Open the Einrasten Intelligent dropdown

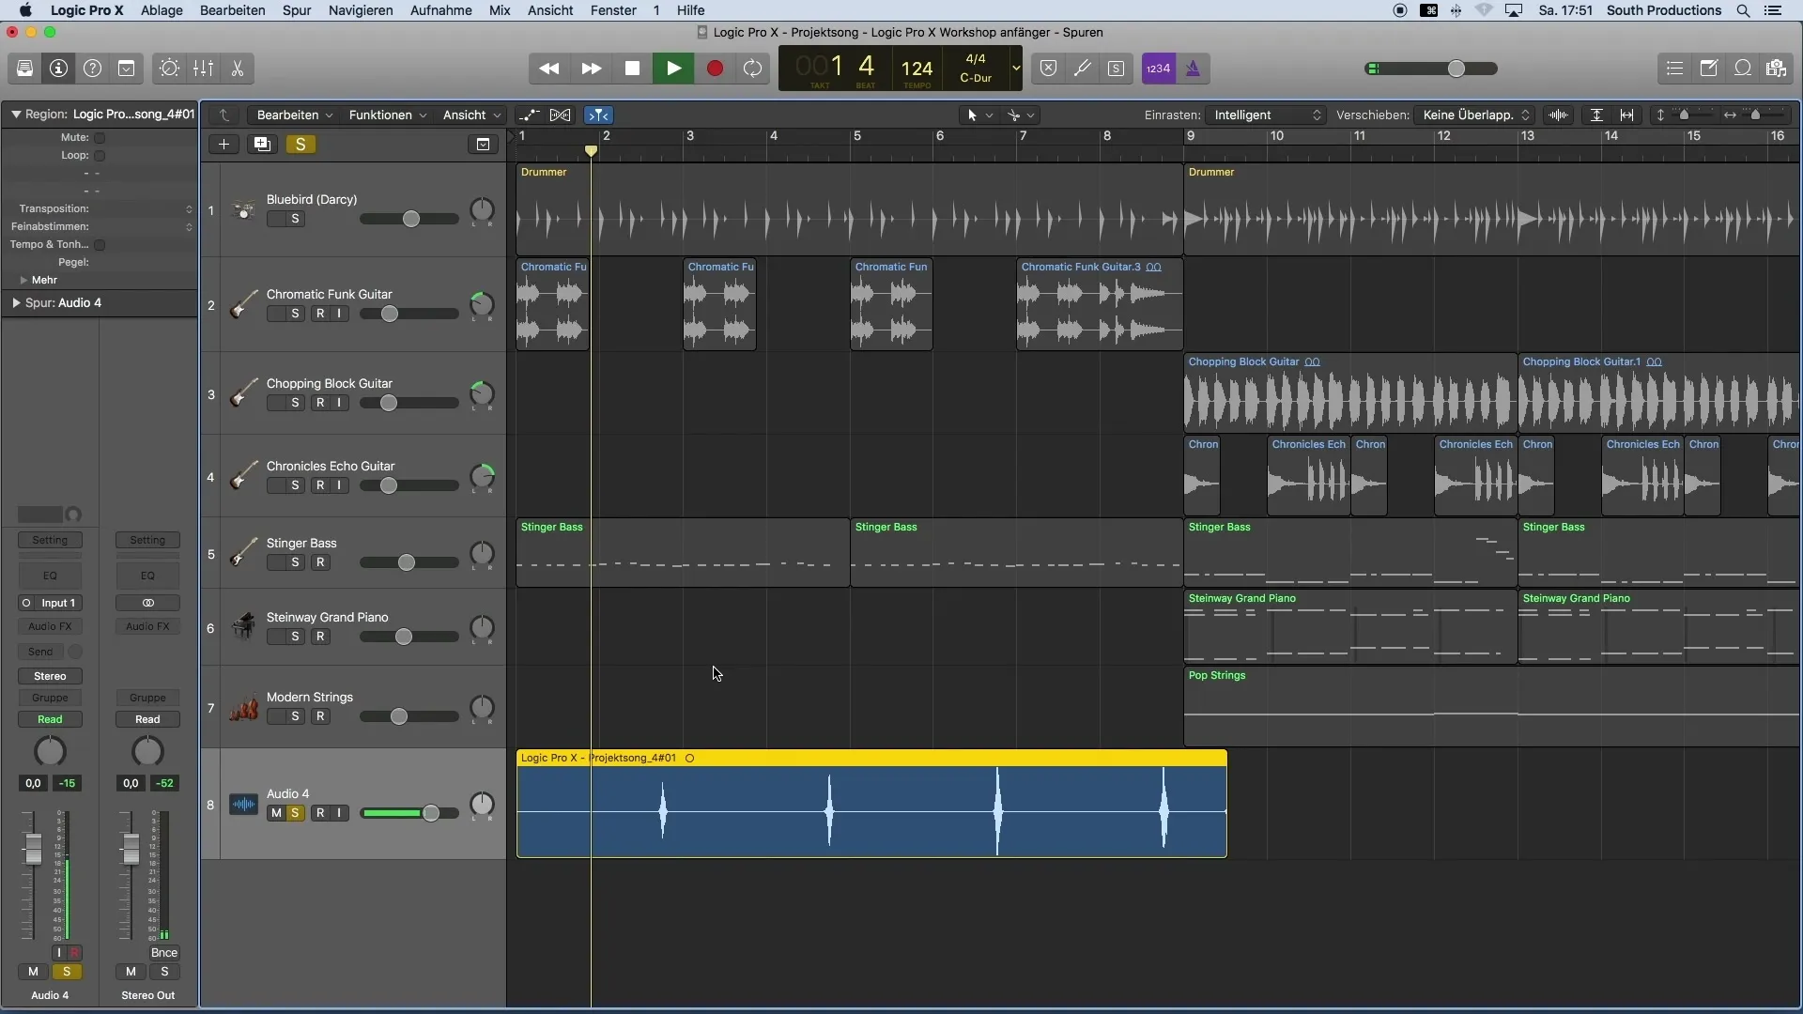pyautogui.click(x=1265, y=115)
